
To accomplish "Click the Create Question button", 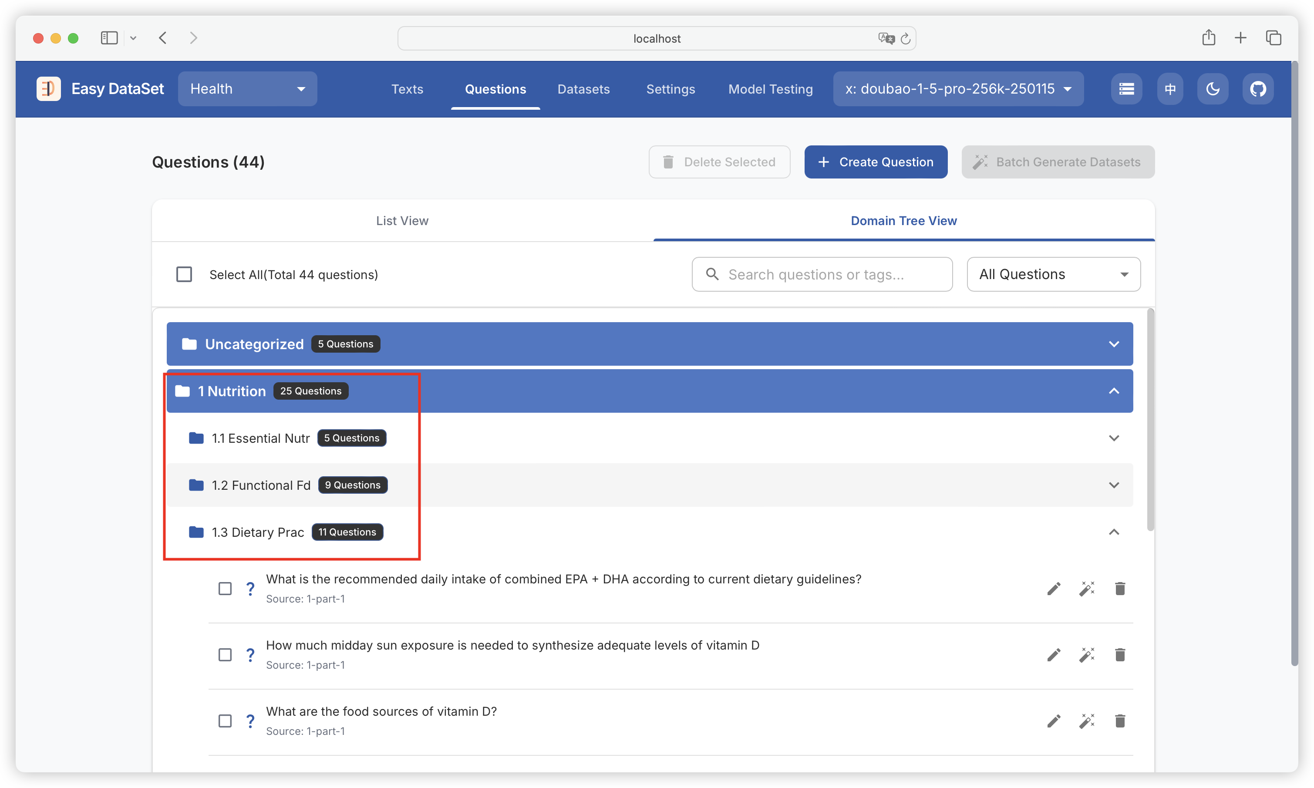I will point(876,162).
